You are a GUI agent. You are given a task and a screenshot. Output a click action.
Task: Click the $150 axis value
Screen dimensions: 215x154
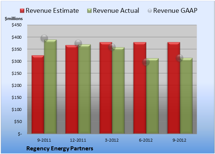click(16, 97)
